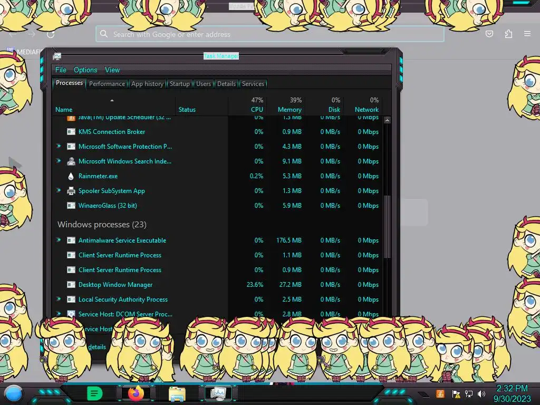Switch to the Performance tab
The image size is (540, 405).
coord(107,84)
